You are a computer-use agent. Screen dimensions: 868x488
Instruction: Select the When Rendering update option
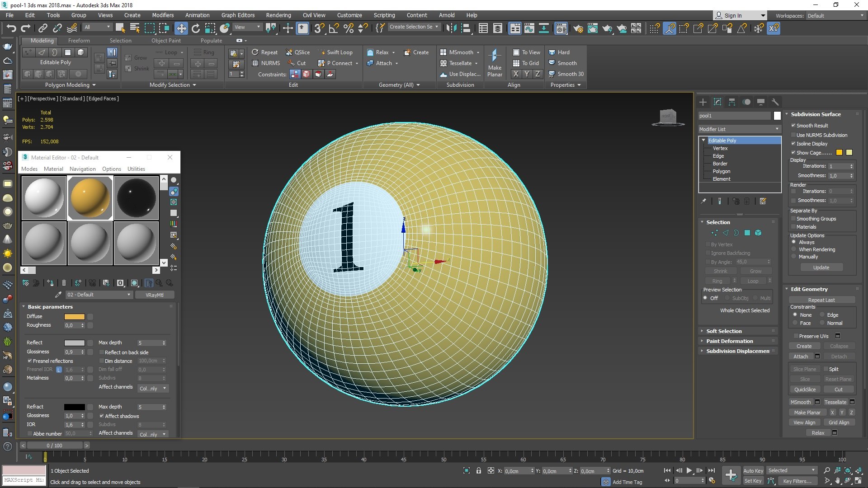[794, 249]
